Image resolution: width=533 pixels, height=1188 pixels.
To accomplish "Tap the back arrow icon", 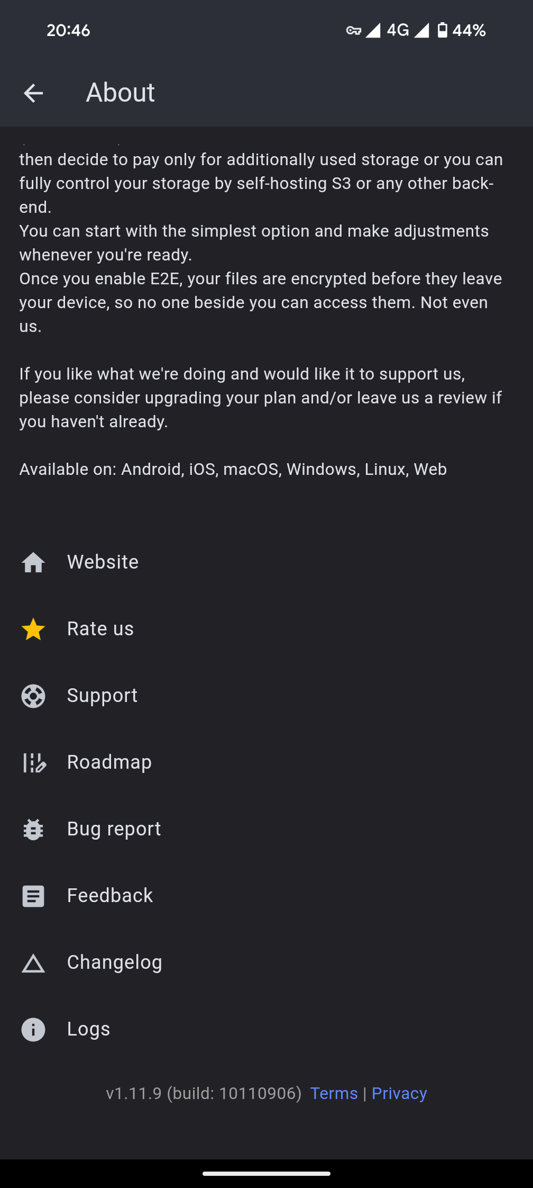I will click(x=33, y=93).
